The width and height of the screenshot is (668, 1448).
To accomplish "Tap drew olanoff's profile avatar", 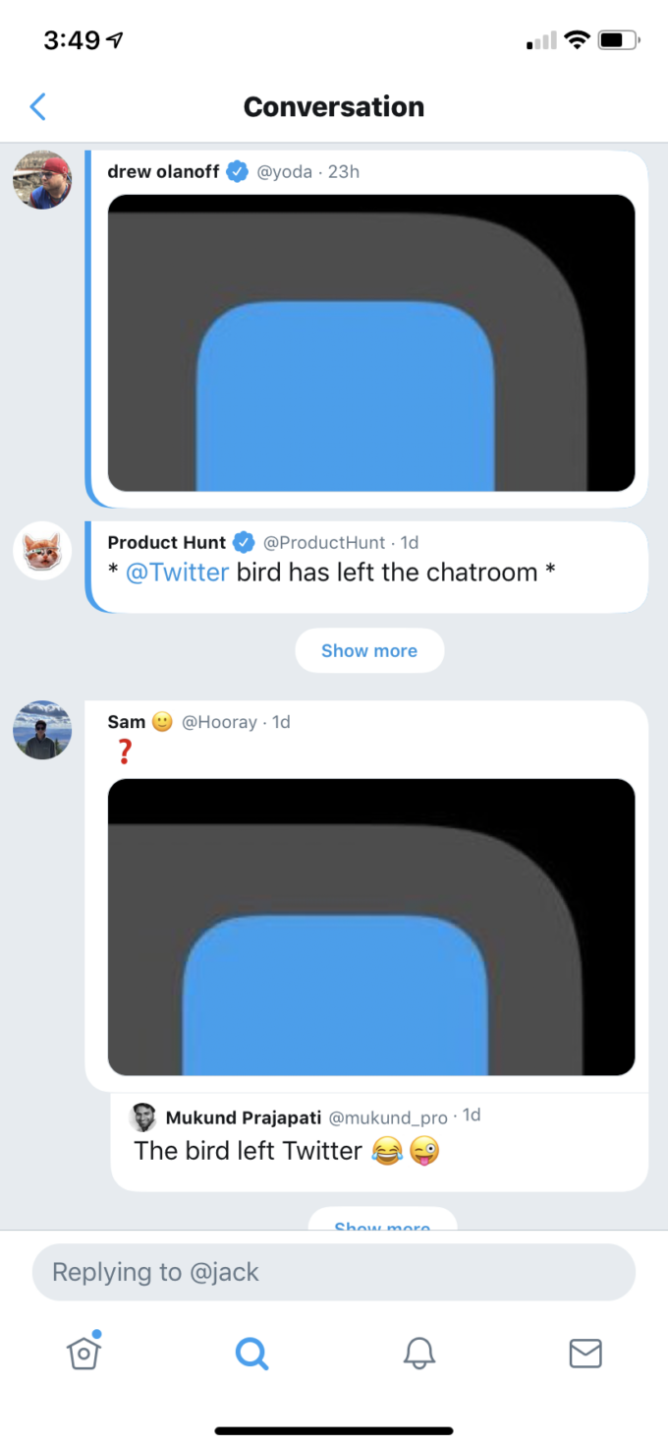I will (42, 180).
